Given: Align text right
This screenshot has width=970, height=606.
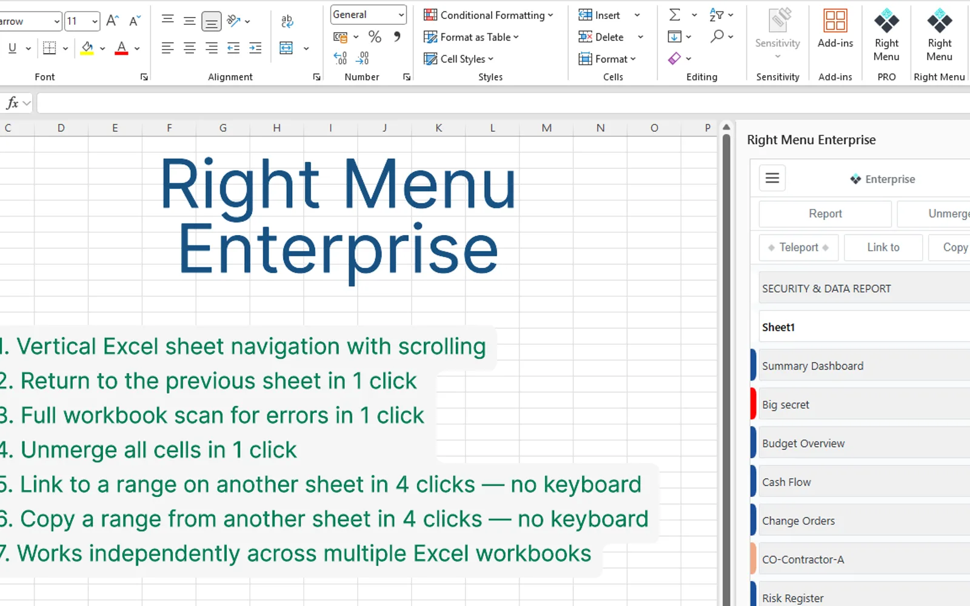Looking at the screenshot, I should pos(212,48).
